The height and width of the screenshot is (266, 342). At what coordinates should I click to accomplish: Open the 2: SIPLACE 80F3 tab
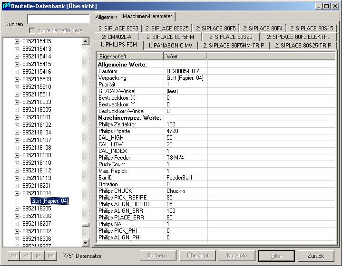pyautogui.click(x=118, y=28)
